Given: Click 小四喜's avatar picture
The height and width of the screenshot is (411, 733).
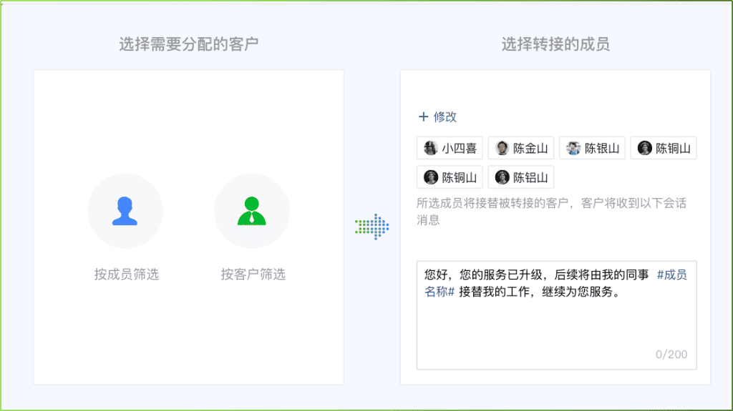Looking at the screenshot, I should pyautogui.click(x=430, y=149).
